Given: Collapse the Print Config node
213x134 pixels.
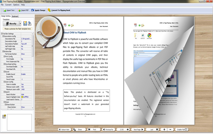Looking at the screenshot, I should pyautogui.click(x=4, y=56).
